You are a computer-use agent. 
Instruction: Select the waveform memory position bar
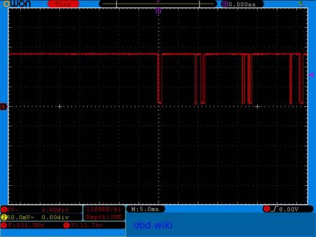coord(158,4)
